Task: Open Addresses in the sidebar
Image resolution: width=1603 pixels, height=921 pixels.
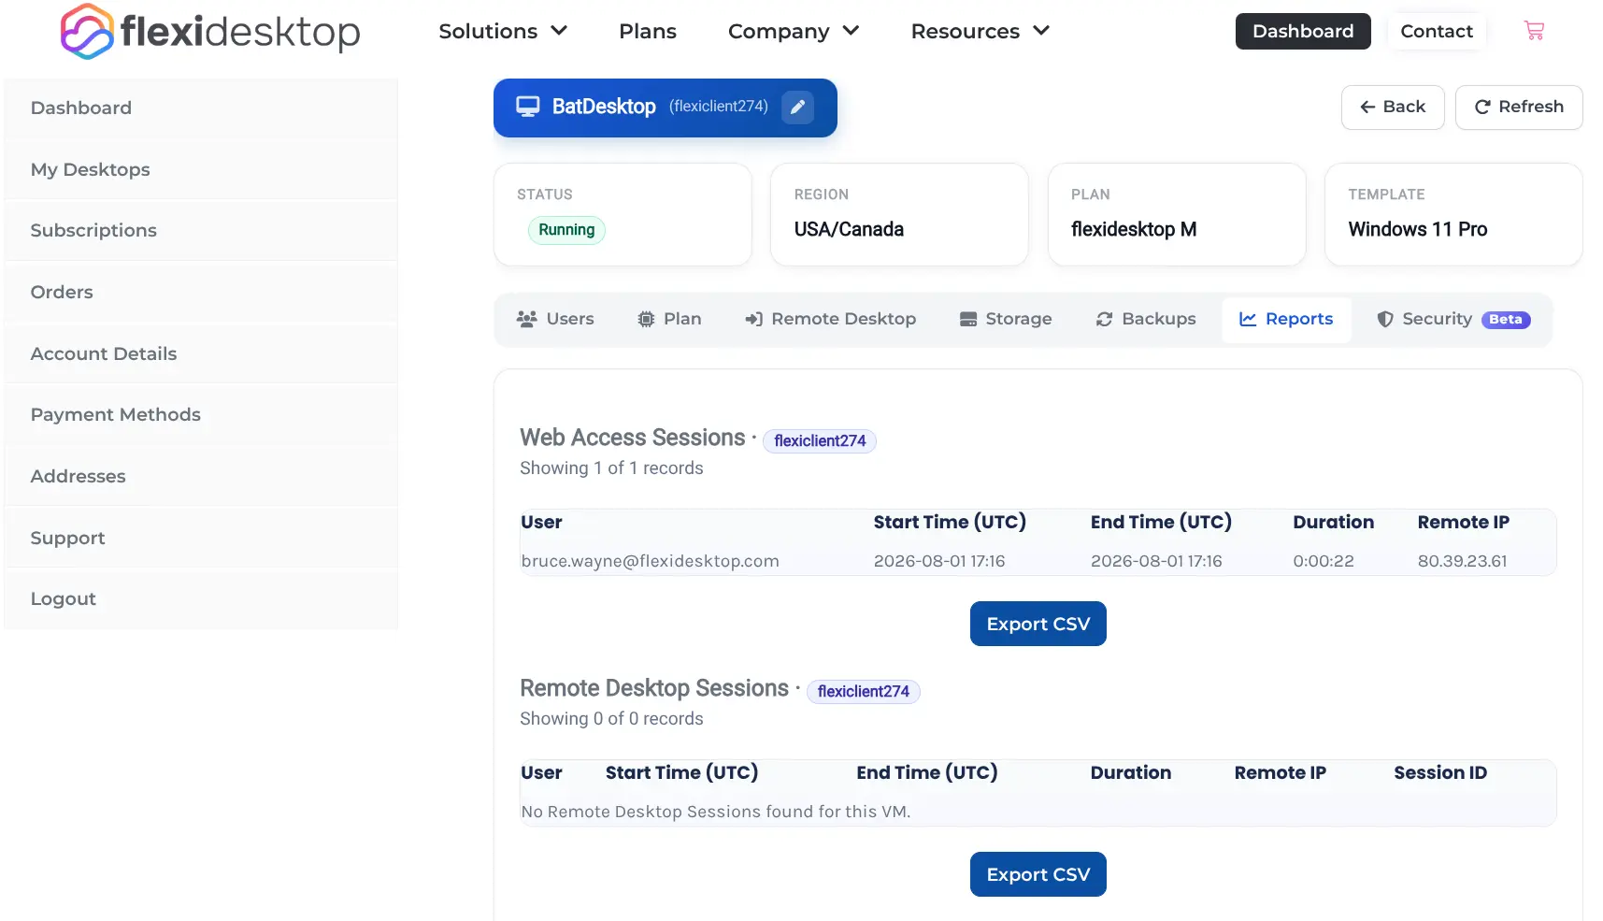Action: (x=201, y=476)
